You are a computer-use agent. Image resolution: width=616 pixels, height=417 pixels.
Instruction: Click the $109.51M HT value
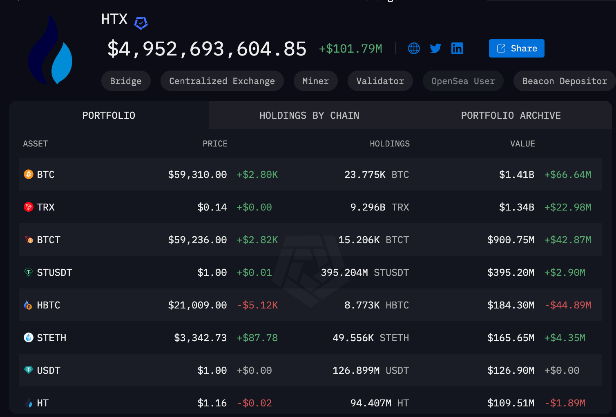pyautogui.click(x=511, y=403)
